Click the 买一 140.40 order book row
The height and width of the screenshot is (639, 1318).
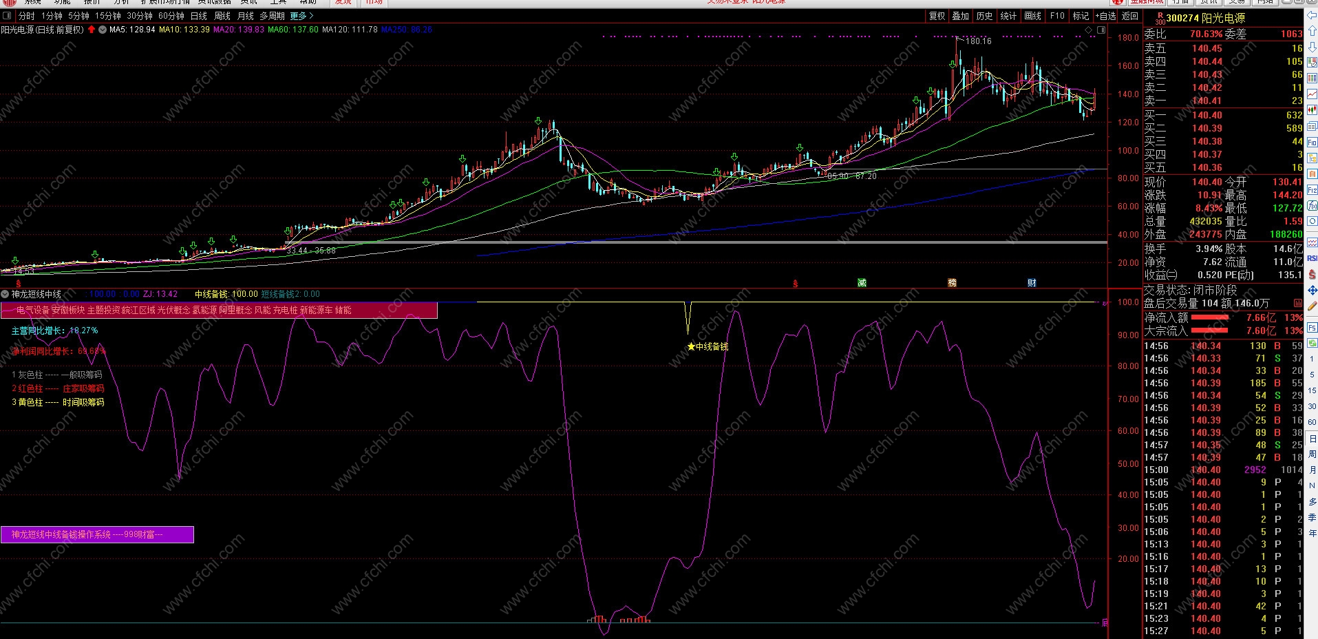click(1224, 115)
